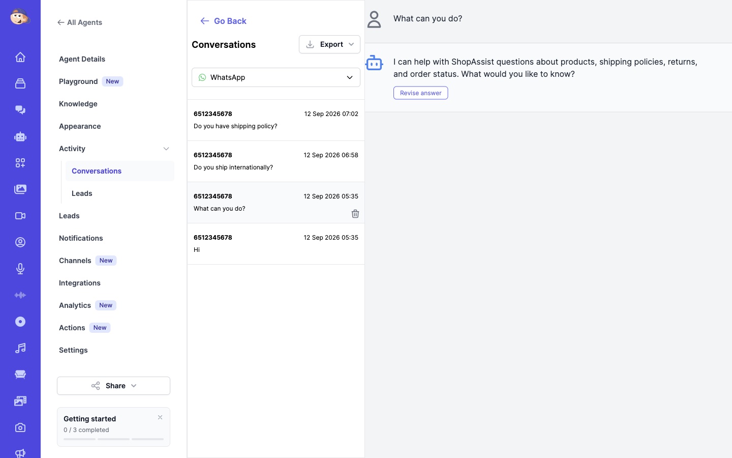Image resolution: width=732 pixels, height=458 pixels.
Task: Open the Analytics menu item
Action: coord(75,305)
